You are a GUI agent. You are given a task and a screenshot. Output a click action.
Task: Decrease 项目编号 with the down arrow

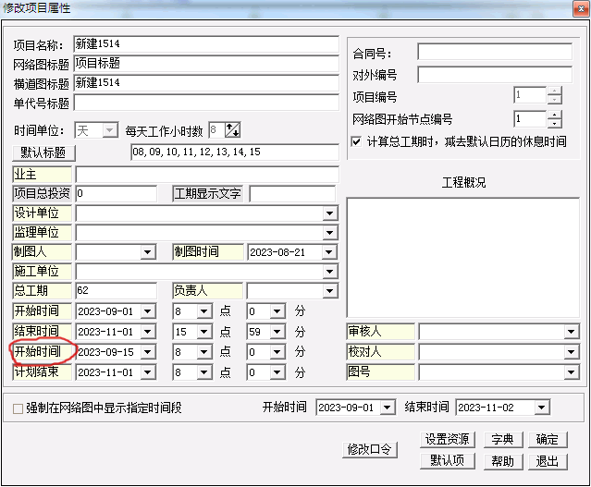554,100
